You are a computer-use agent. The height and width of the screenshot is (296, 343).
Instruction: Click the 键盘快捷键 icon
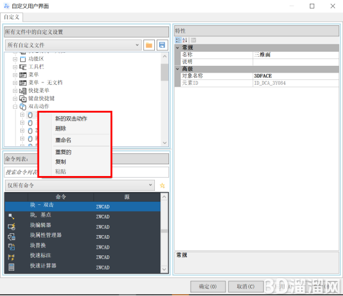pyautogui.click(x=23, y=98)
